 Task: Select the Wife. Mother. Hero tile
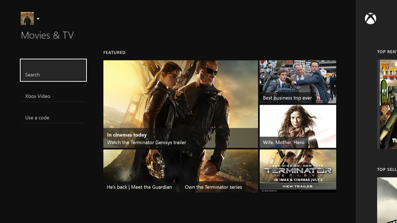click(297, 126)
